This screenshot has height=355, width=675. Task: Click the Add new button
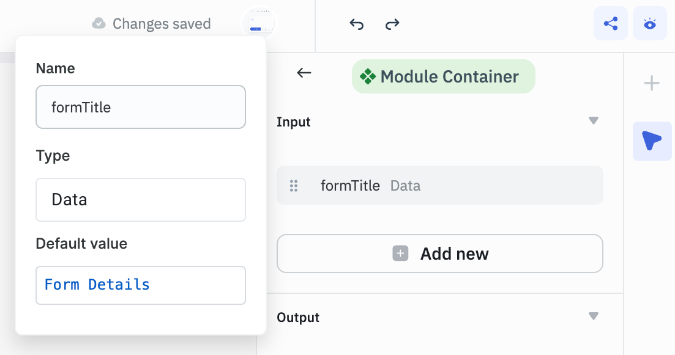pyautogui.click(x=439, y=253)
